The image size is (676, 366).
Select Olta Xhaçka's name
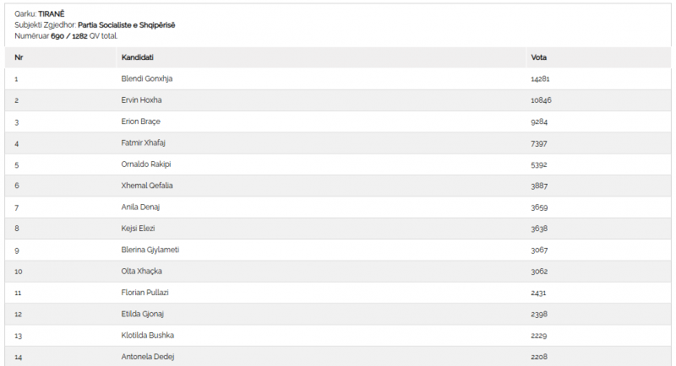pyautogui.click(x=141, y=272)
